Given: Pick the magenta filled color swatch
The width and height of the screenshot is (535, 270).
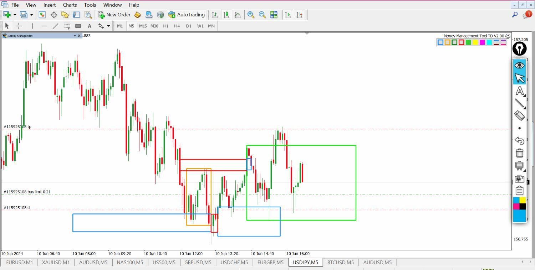Looking at the screenshot, I should (x=482, y=42).
